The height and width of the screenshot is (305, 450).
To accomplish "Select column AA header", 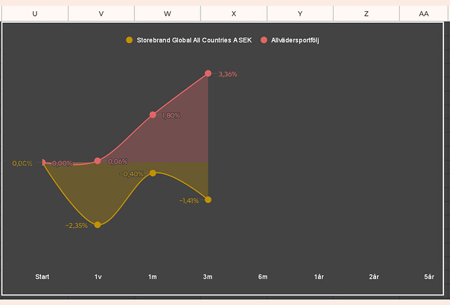I will click(424, 14).
